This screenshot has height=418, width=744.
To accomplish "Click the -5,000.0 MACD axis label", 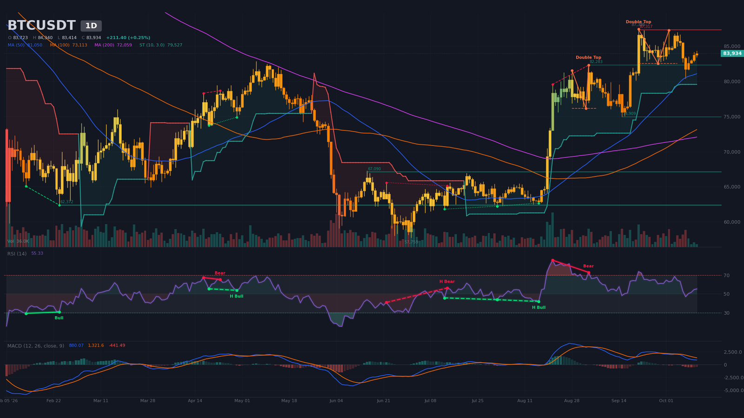I will click(733, 390).
